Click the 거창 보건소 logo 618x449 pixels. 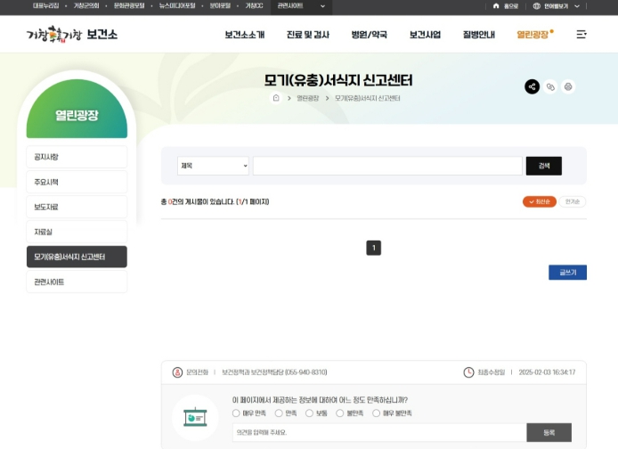(72, 35)
